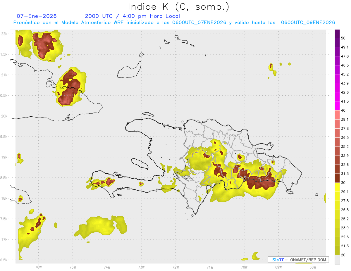351x271 pixels.
Task: Click the "18N" latitude label
Action: [5, 198]
